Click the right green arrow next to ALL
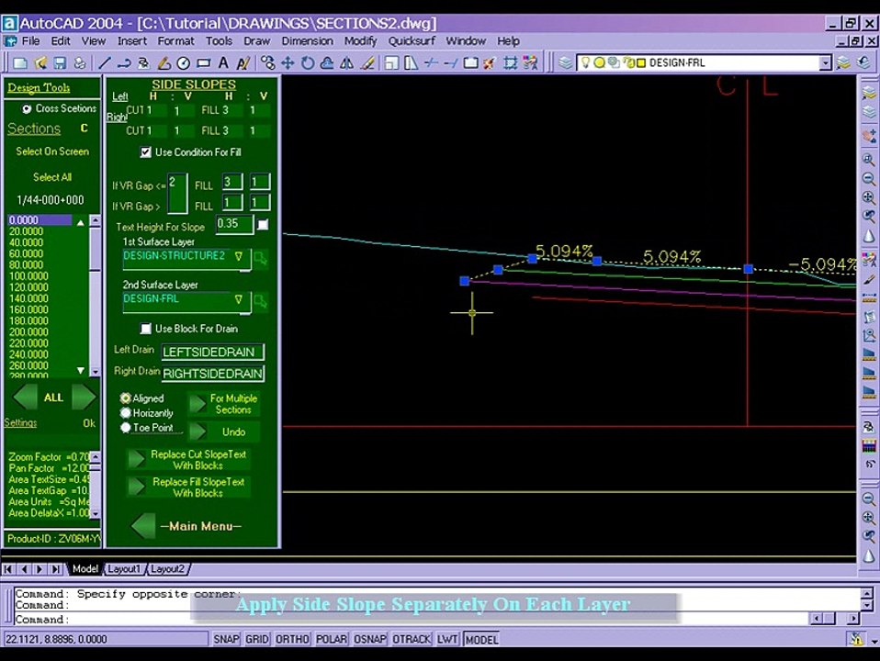Image resolution: width=880 pixels, height=661 pixels. tap(84, 397)
